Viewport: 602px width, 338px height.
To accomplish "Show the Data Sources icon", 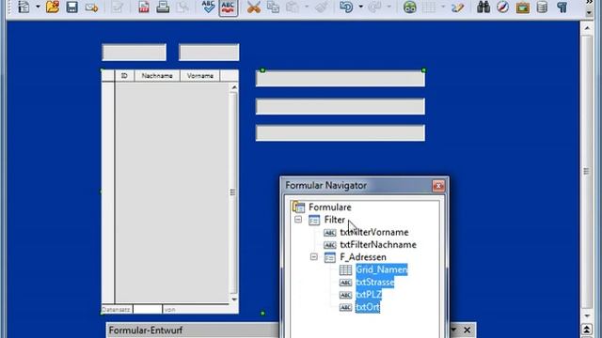I will [x=542, y=7].
